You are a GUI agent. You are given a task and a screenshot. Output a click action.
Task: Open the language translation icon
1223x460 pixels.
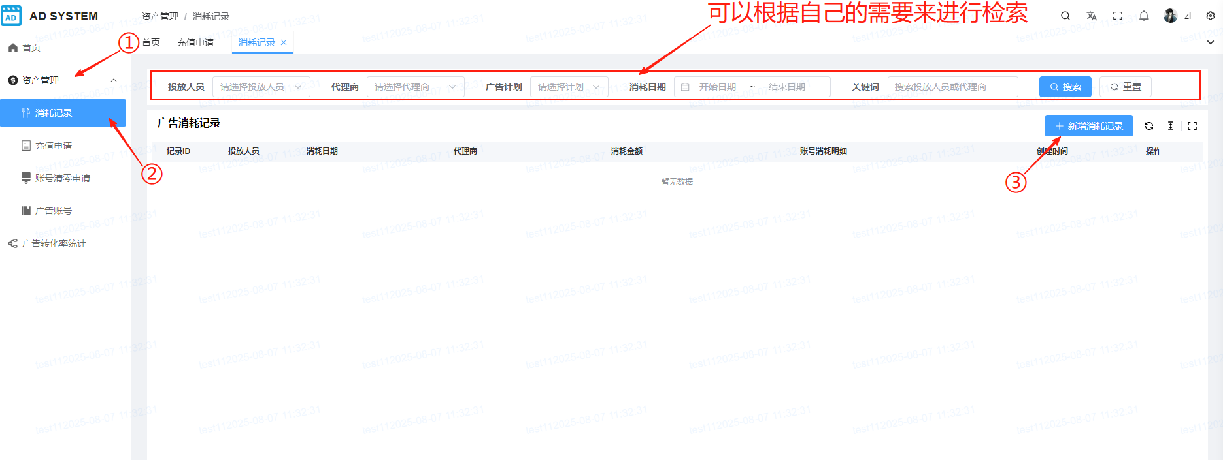pos(1092,16)
